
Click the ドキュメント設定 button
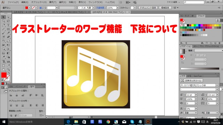(148, 8)
